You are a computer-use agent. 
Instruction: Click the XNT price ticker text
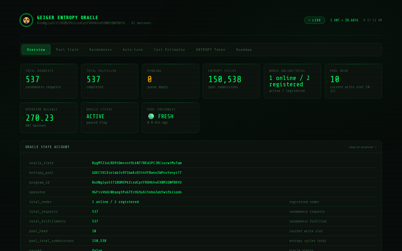(x=344, y=20)
